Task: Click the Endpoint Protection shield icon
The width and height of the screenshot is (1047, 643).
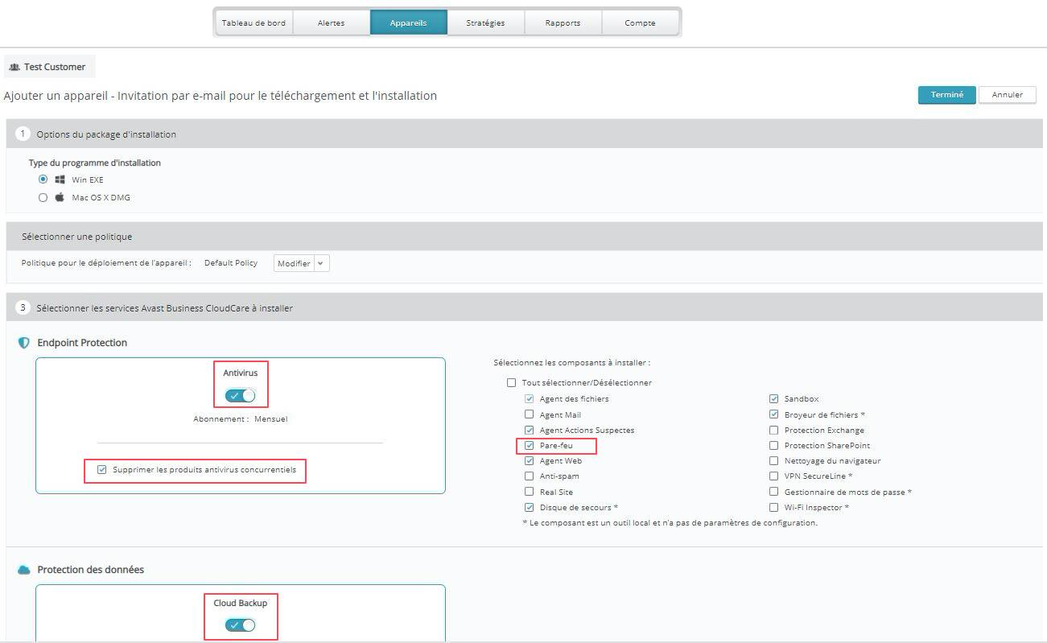Action: [x=23, y=343]
